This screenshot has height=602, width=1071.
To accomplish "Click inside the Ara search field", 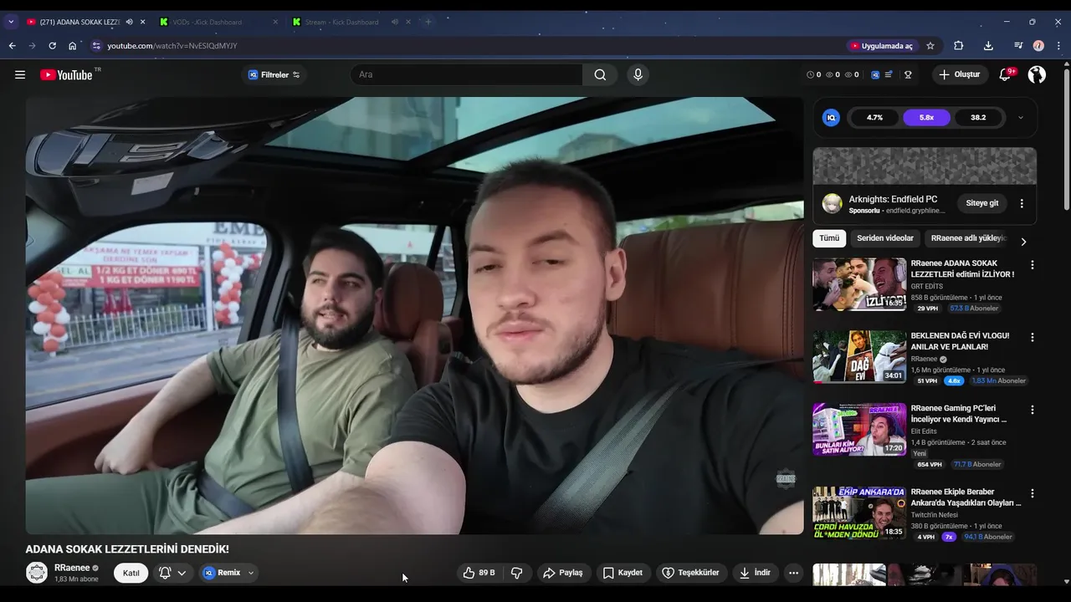I will coord(466,74).
